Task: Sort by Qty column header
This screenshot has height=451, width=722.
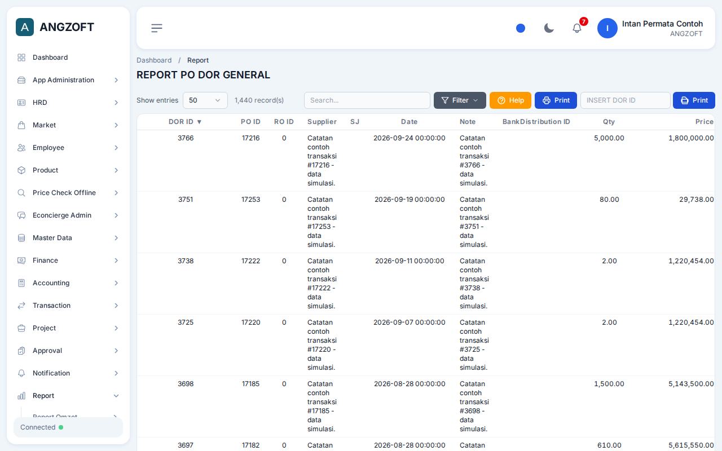Action: pyautogui.click(x=609, y=122)
